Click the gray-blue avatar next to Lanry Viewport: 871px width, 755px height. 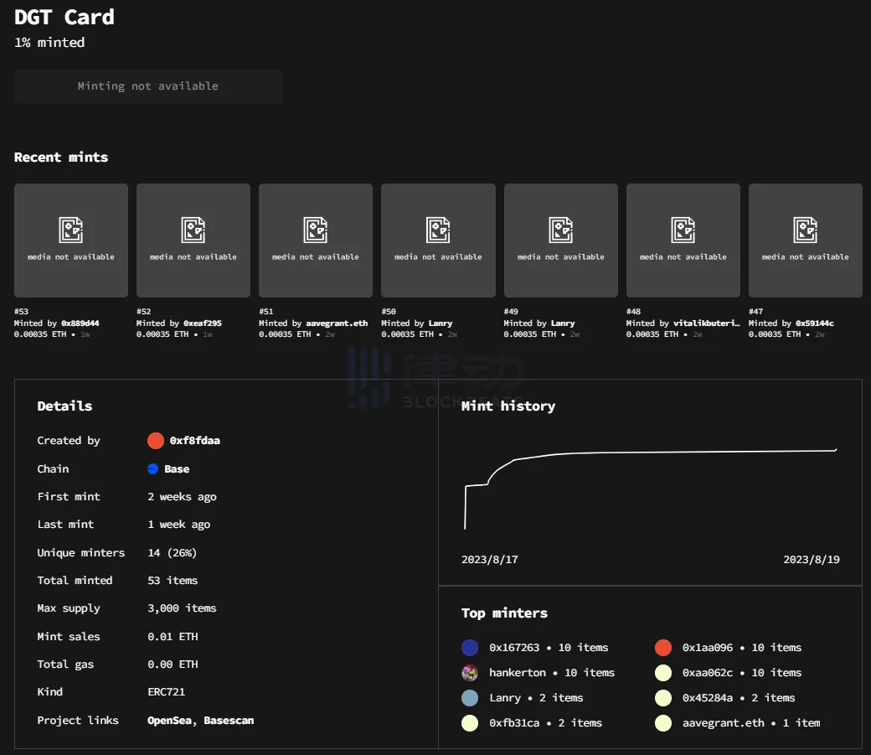coord(470,698)
